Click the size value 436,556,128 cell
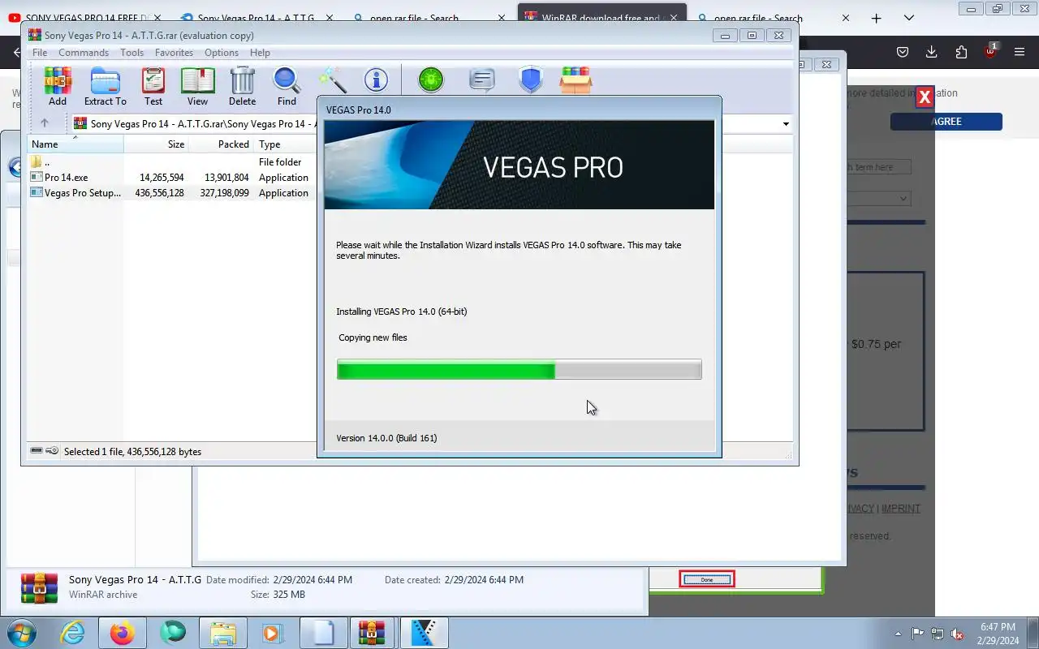 tap(159, 193)
